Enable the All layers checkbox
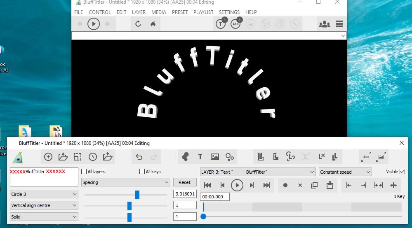The width and height of the screenshot is (412, 228). [x=84, y=172]
